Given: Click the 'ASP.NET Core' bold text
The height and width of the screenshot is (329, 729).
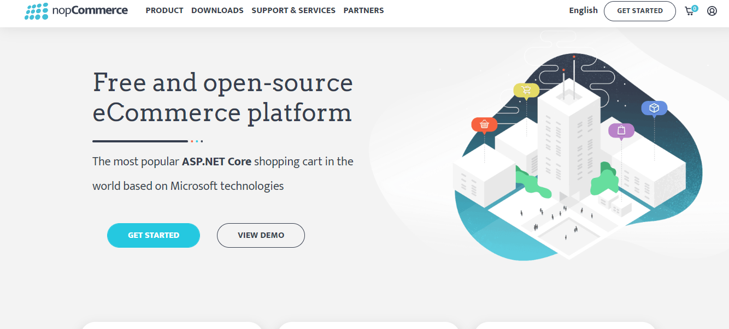Looking at the screenshot, I should point(216,161).
